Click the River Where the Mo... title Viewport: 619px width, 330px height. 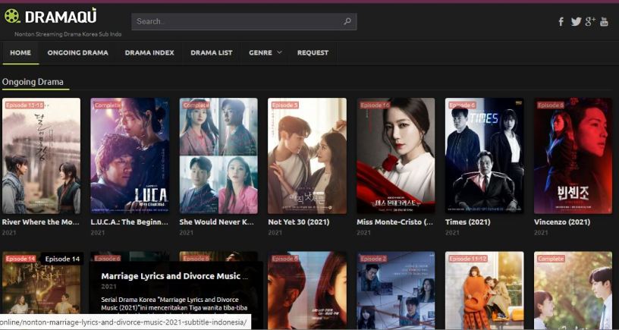tap(41, 222)
